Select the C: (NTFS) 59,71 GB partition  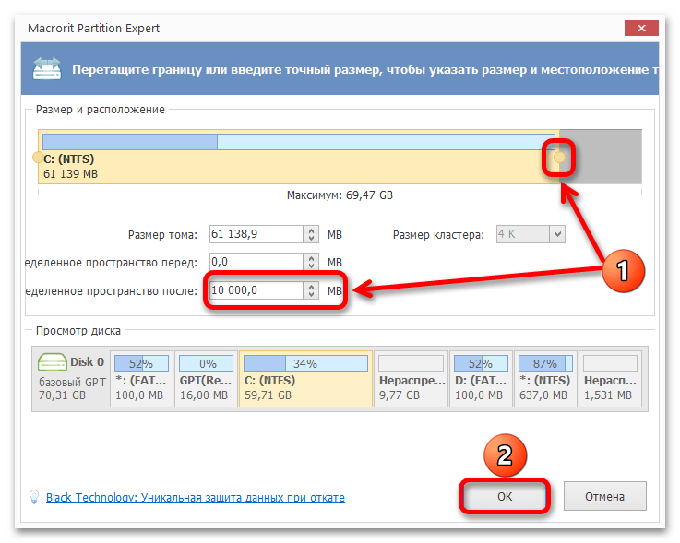click(x=305, y=378)
